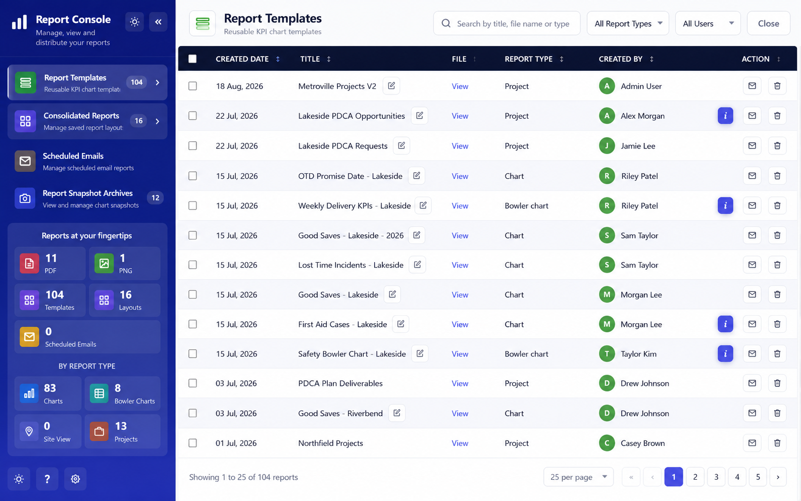The image size is (801, 501).
Task: Open the 13 Projects tile
Action: click(123, 431)
